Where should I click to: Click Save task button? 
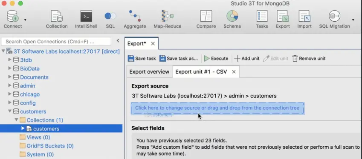142,58
